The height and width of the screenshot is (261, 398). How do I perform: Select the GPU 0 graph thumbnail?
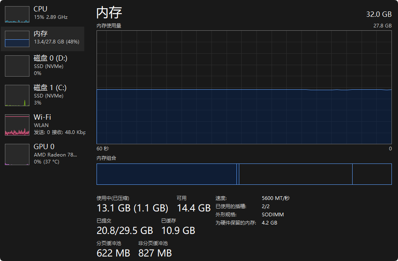17,154
